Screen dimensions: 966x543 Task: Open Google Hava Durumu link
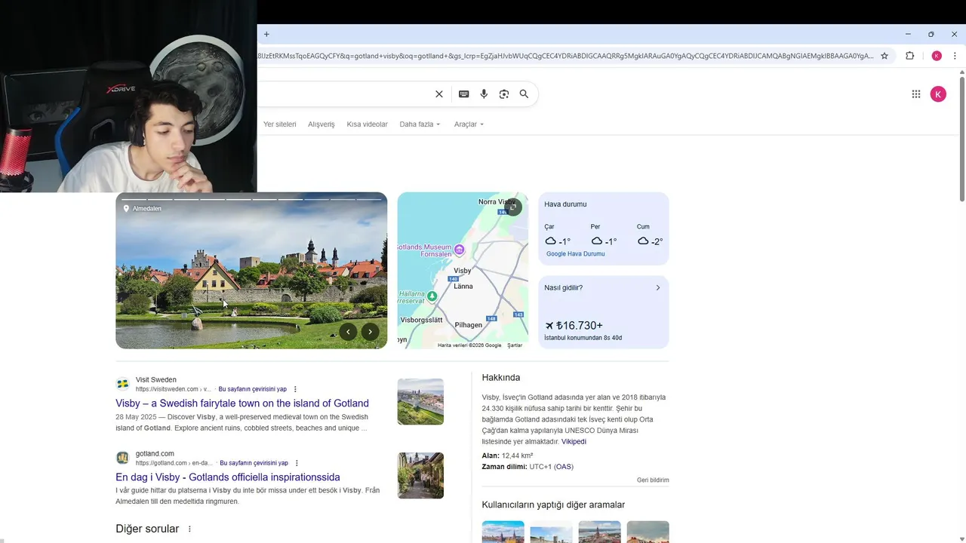click(x=575, y=254)
